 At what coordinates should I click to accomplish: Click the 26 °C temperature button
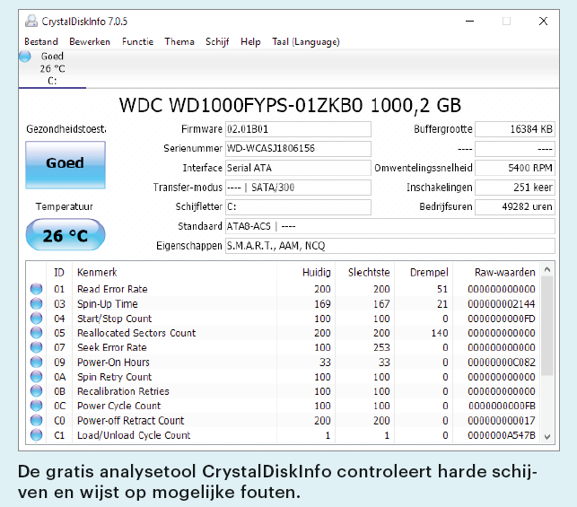65,236
